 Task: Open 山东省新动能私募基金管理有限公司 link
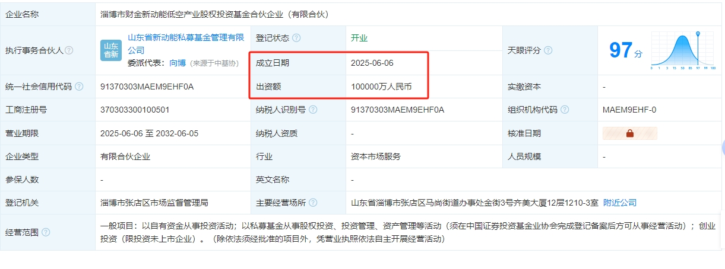[x=186, y=44]
